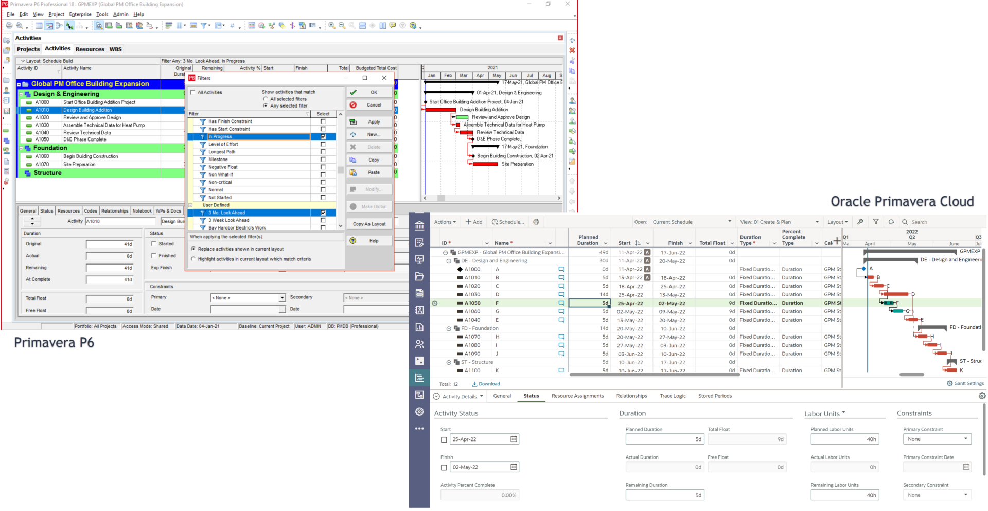
Task: Click the Cloud table horizontal scrollbar
Action: point(655,375)
